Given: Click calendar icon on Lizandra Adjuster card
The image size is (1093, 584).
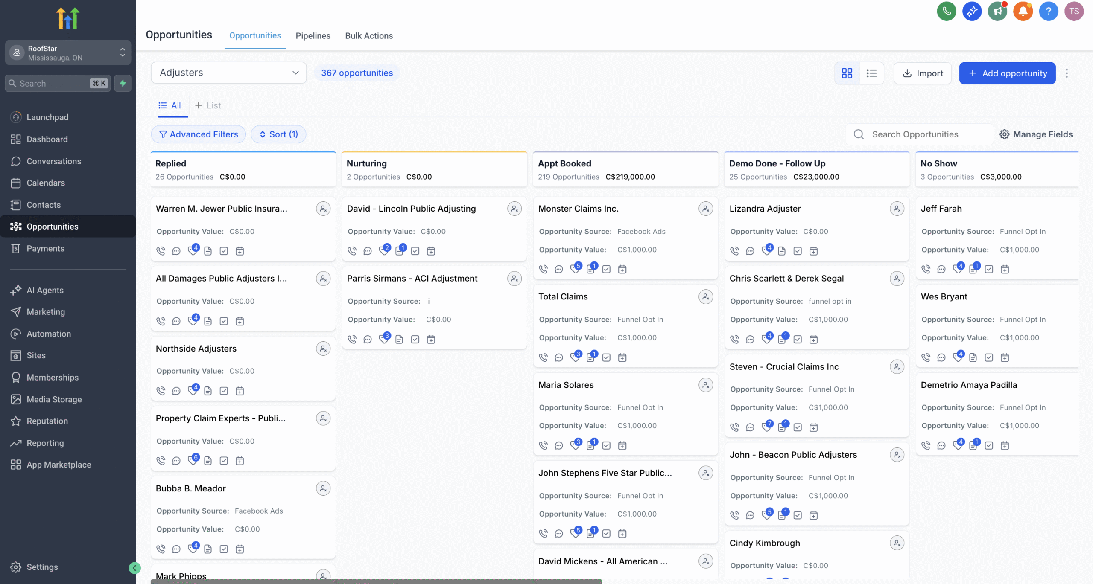Looking at the screenshot, I should coord(813,251).
